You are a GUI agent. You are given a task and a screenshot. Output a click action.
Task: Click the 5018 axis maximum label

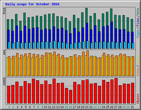pyautogui.click(x=4, y=11)
